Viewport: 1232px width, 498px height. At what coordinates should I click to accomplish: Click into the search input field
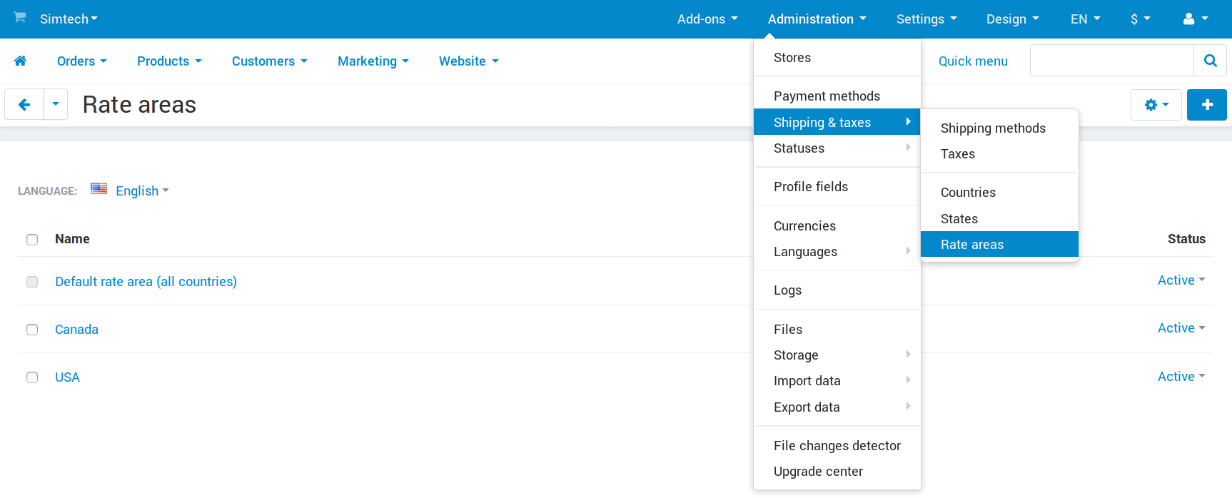tap(1112, 61)
